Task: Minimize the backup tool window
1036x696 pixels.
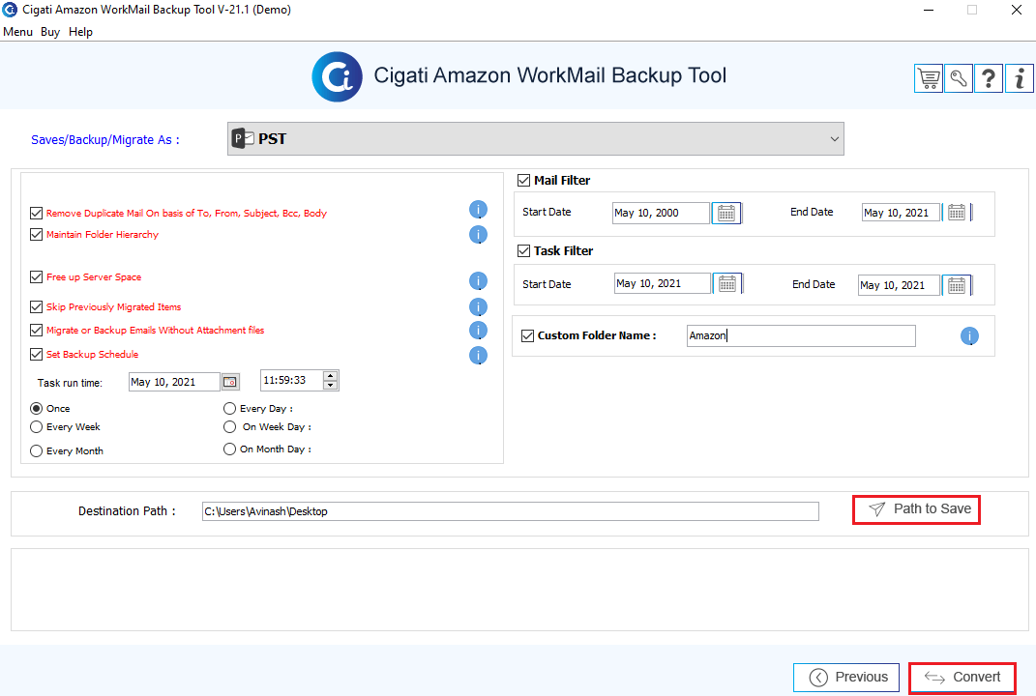Action: (929, 10)
